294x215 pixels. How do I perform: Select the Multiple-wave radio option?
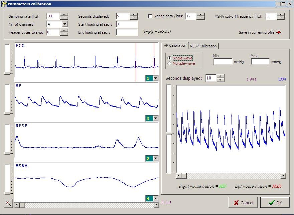coord(169,63)
